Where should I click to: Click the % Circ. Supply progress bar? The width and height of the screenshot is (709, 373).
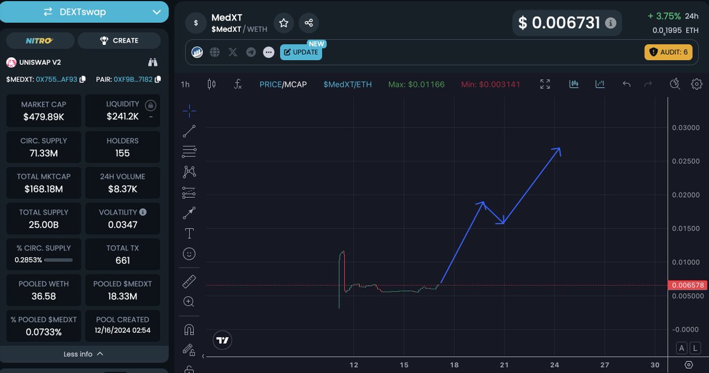click(x=58, y=260)
